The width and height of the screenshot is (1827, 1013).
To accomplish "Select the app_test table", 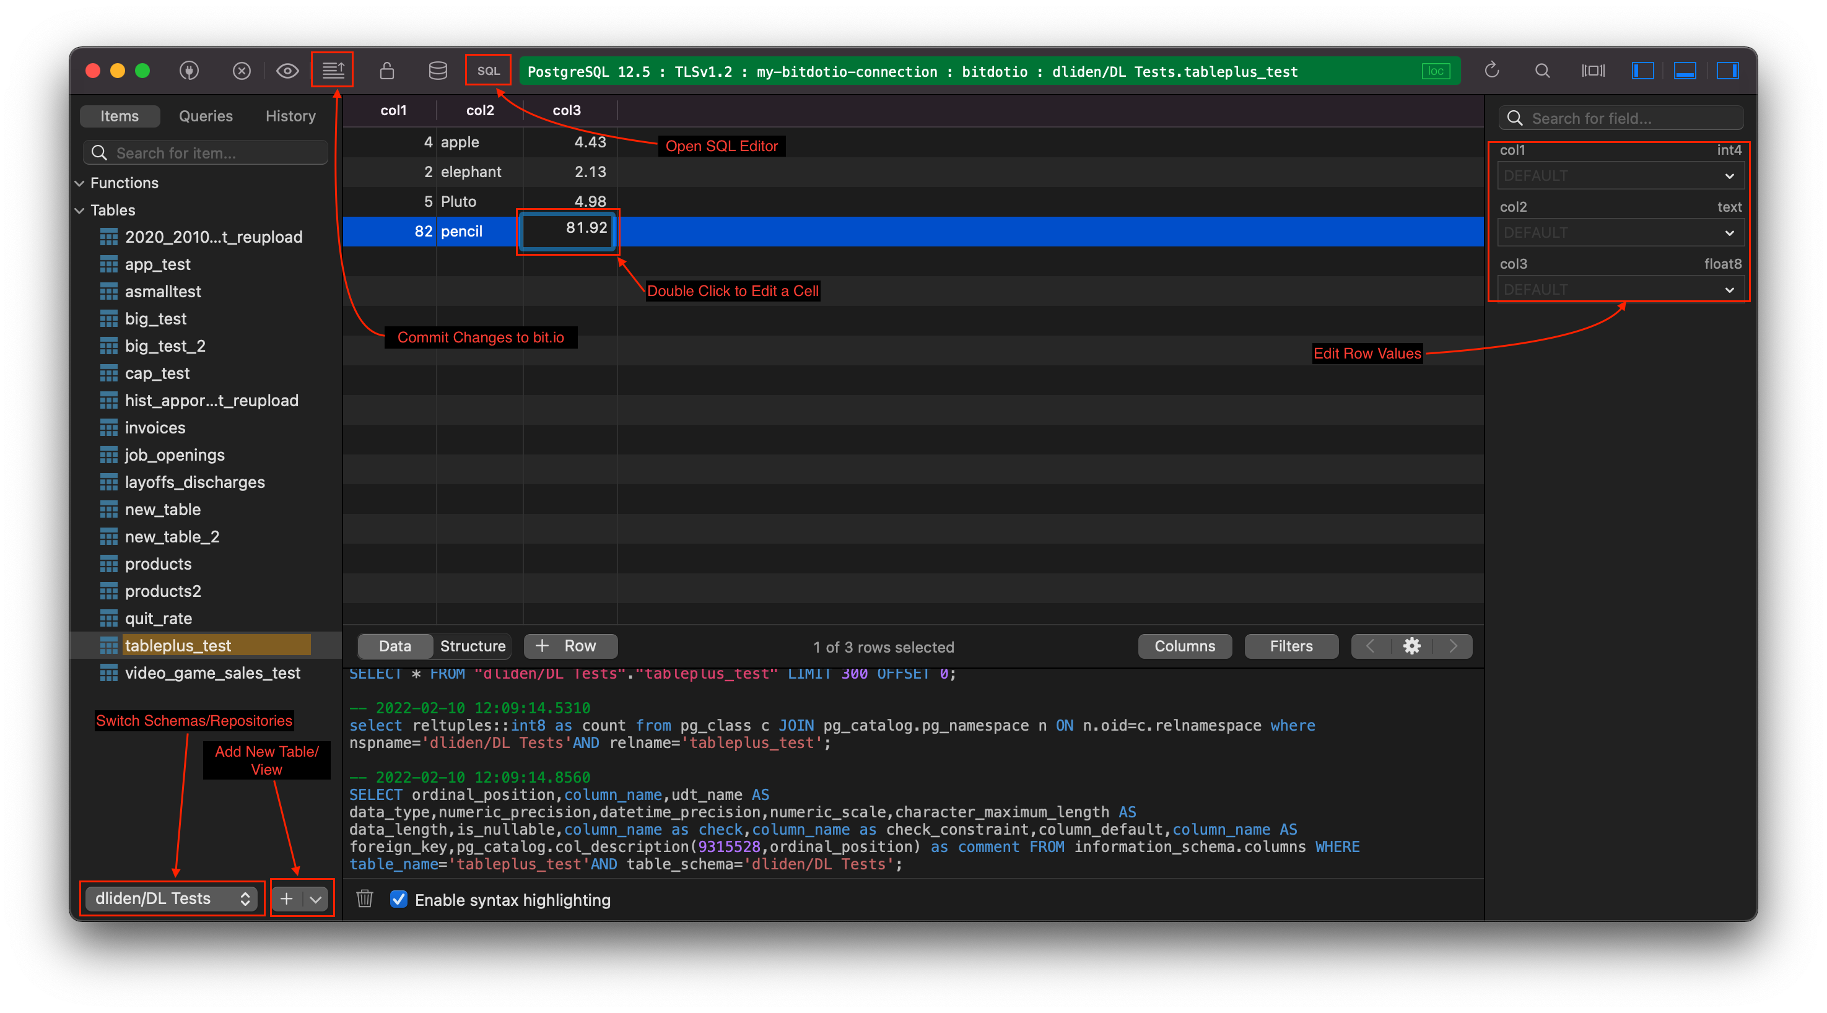I will point(157,264).
